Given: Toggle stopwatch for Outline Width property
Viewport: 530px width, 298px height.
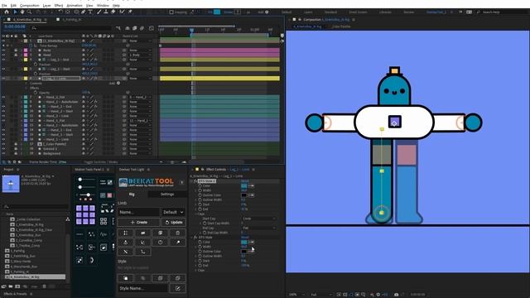Looking at the screenshot, I should click(x=200, y=199).
